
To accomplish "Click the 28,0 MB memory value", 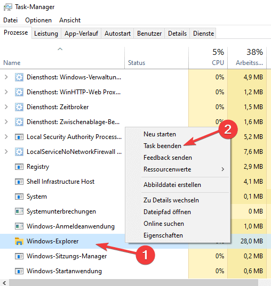I will pyautogui.click(x=252, y=241).
